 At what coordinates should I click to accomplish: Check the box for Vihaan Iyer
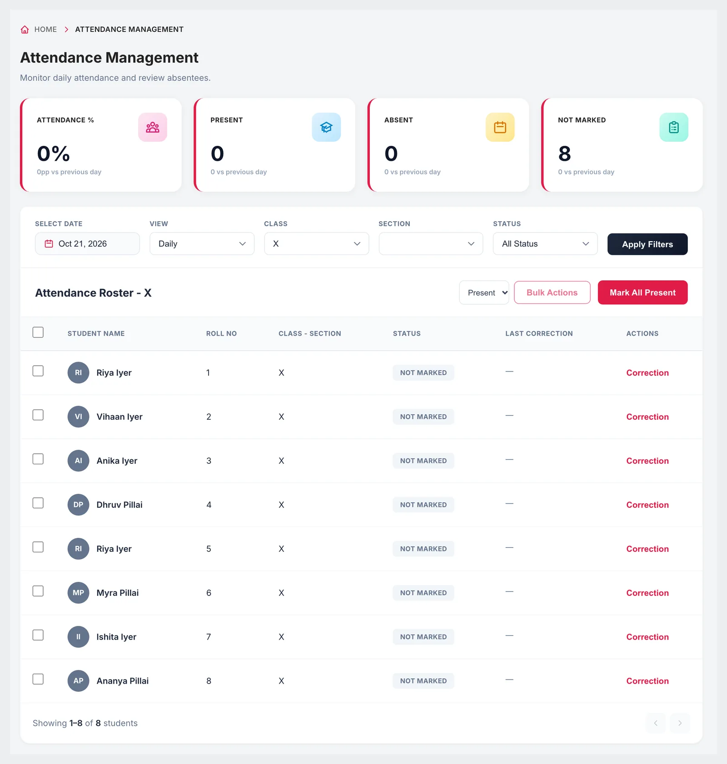click(x=38, y=415)
